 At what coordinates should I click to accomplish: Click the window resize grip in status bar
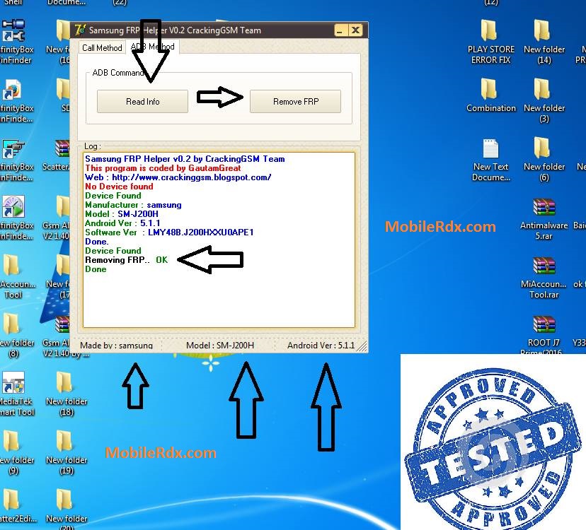pos(362,346)
